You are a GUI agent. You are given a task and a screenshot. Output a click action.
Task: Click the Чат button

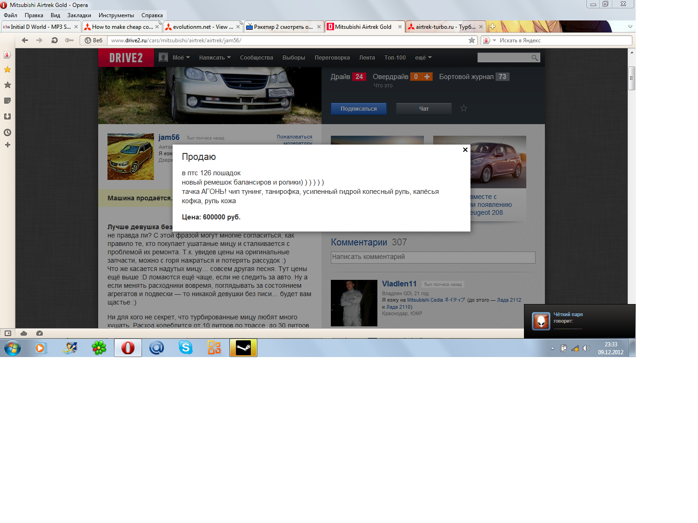423,109
